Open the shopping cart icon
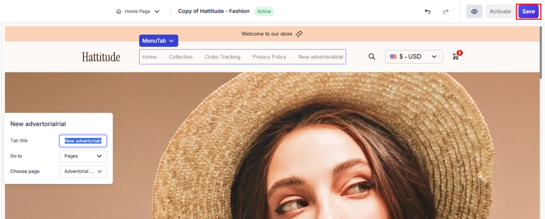This screenshot has width=545, height=219. 456,57
